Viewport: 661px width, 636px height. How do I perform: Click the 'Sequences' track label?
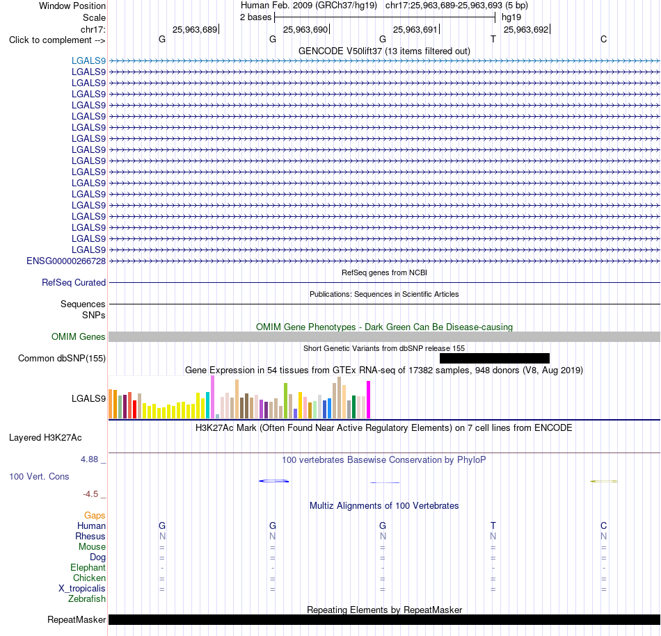tap(83, 304)
